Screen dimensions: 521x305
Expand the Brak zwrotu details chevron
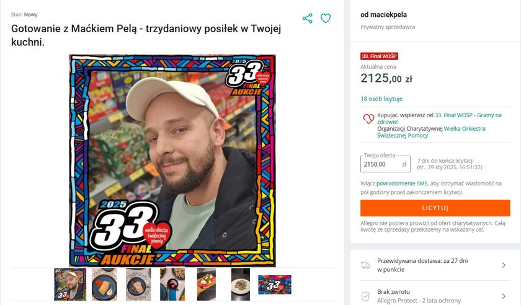click(504, 296)
